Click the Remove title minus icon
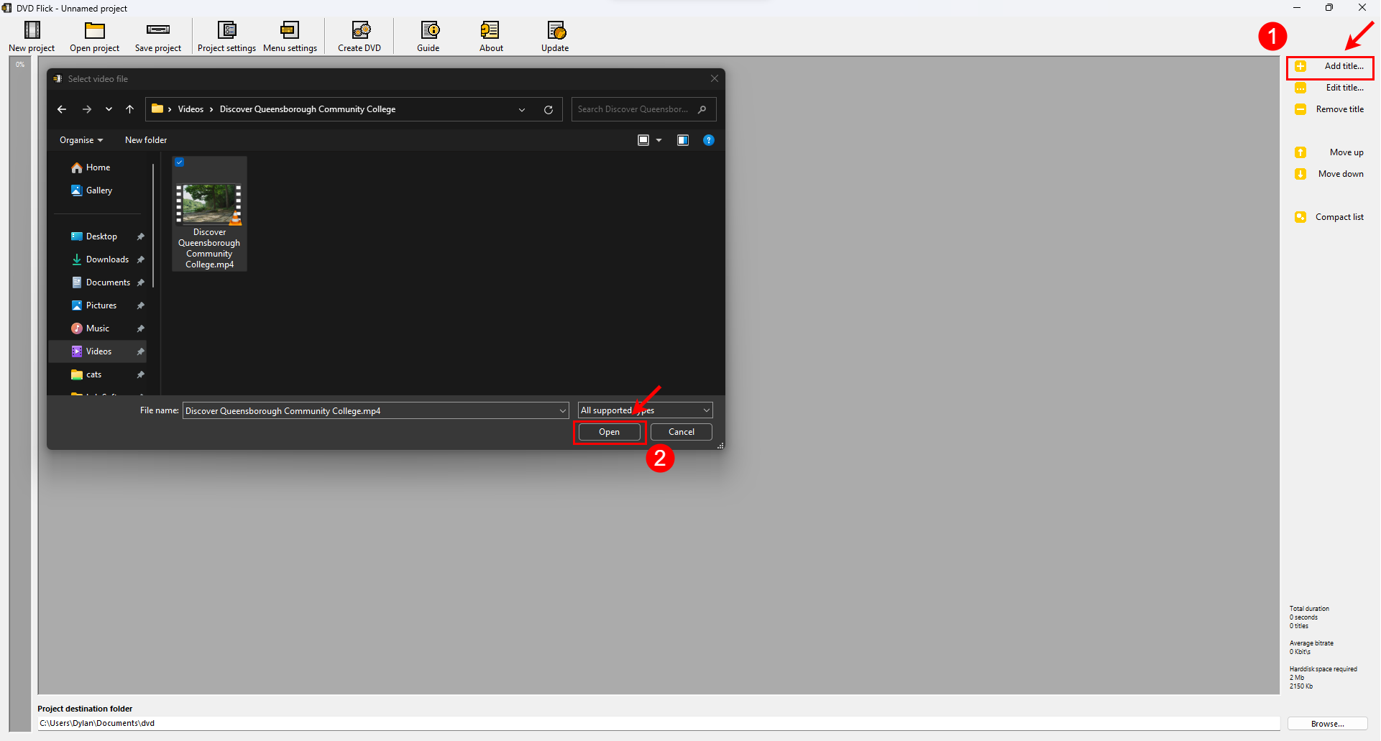 point(1300,109)
